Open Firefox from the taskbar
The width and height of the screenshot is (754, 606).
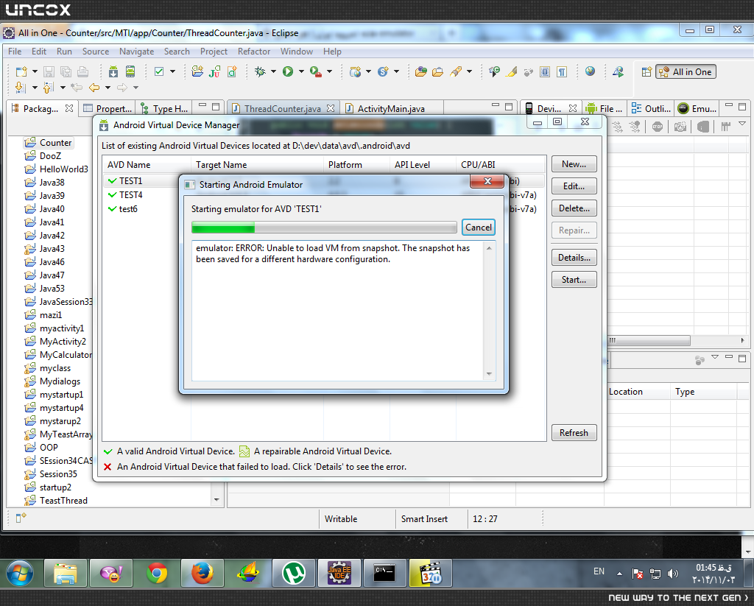[x=202, y=573]
